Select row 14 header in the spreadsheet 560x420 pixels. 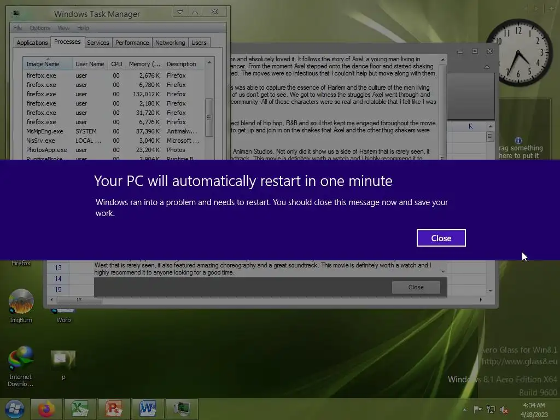58,278
